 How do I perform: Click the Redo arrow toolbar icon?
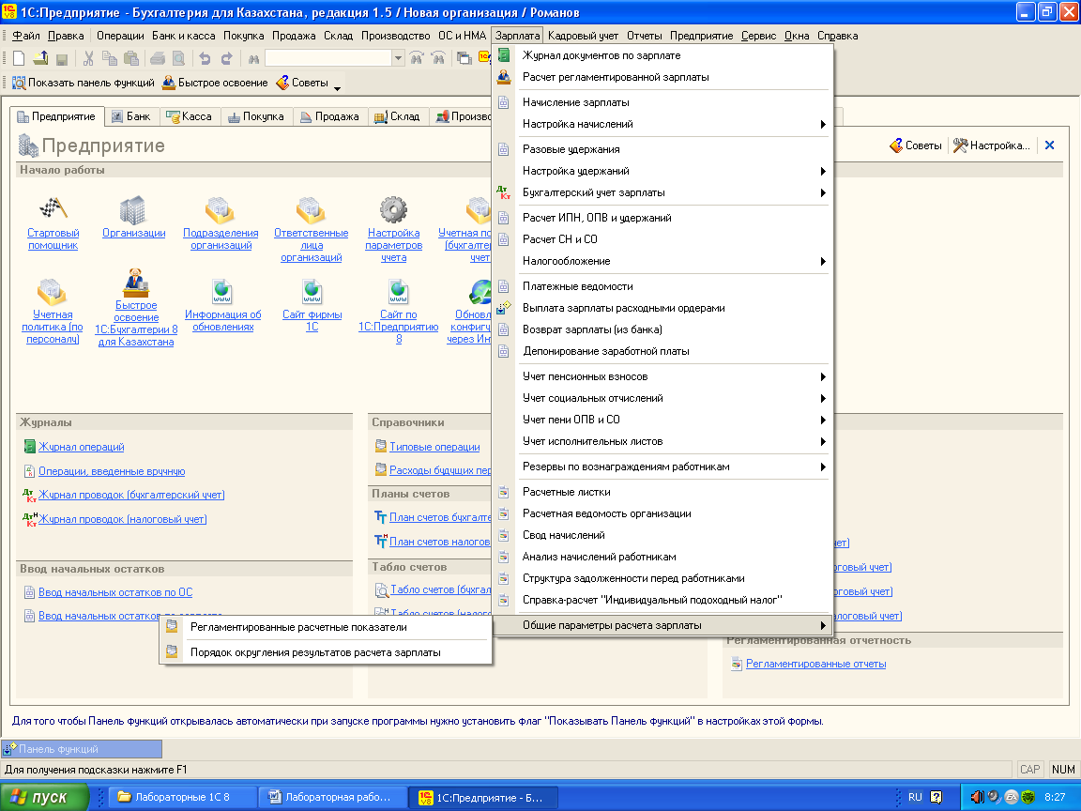coord(226,59)
